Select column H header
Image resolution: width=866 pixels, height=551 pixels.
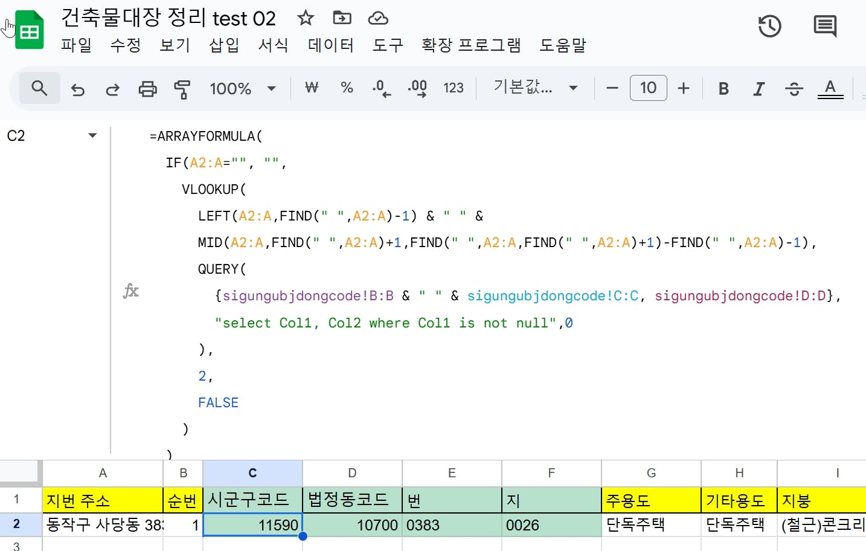pyautogui.click(x=739, y=473)
